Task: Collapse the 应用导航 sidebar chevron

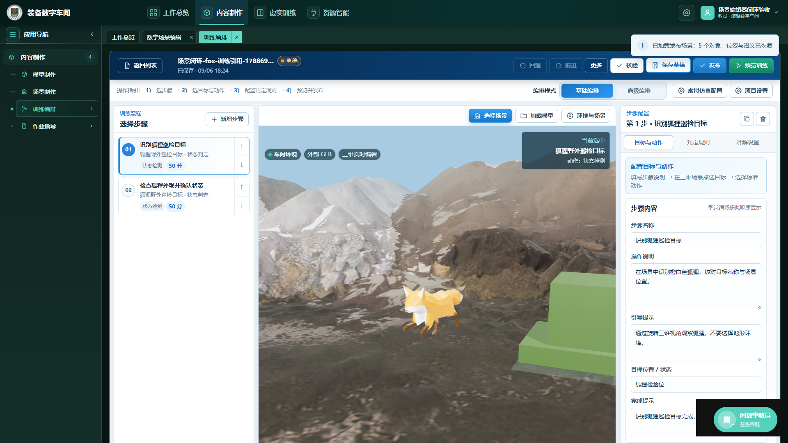Action: (92, 34)
